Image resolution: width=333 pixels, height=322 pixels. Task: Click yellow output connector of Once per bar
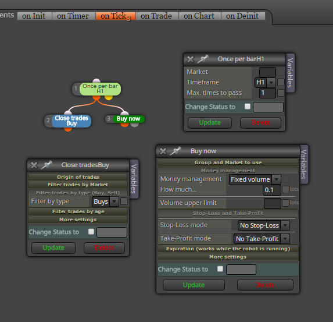point(109,98)
